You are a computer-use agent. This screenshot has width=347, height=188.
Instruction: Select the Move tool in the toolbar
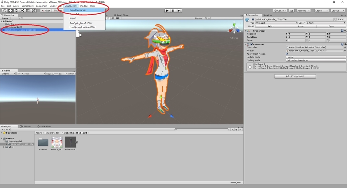tap(11, 11)
